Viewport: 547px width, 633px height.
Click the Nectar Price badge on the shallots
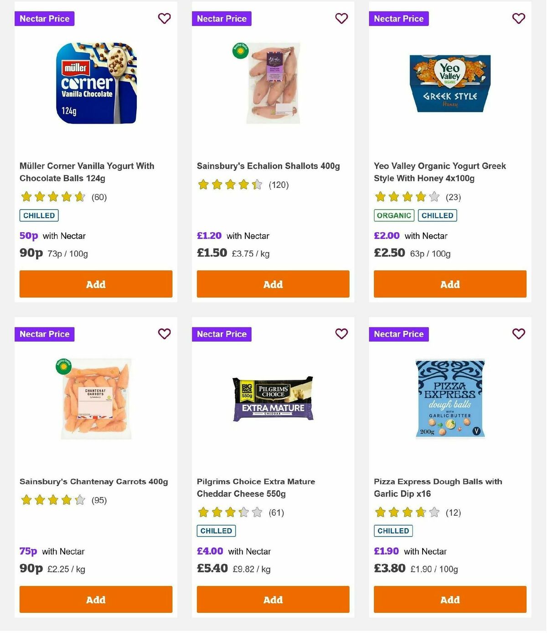222,19
